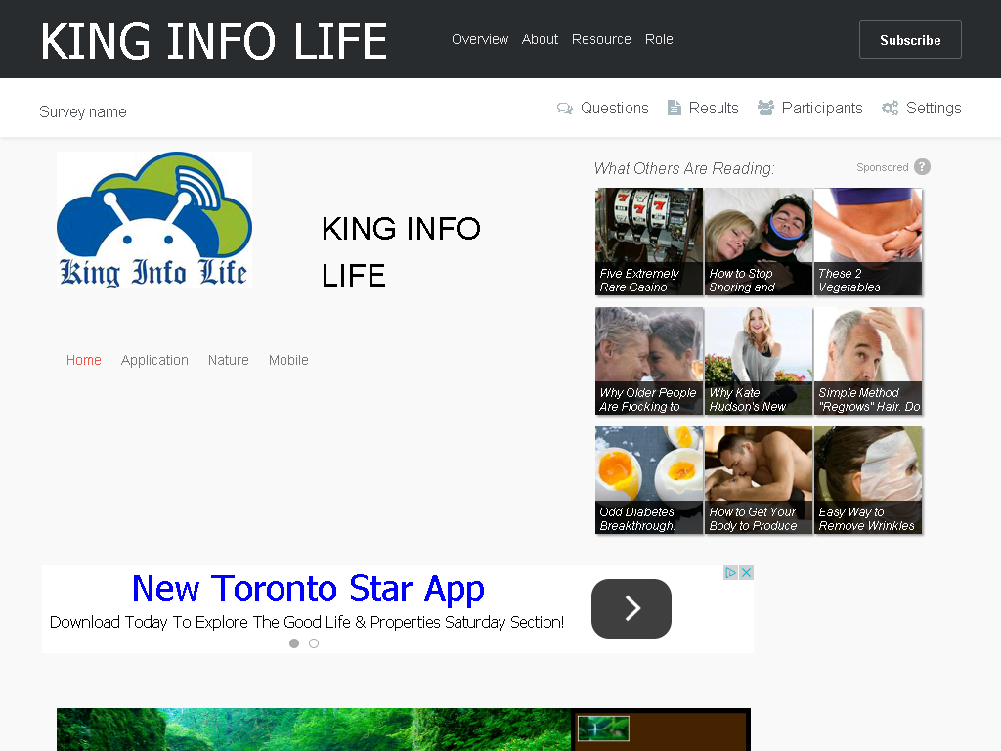Open How to Get Your Body thumbnail

[x=759, y=480]
